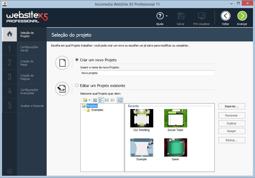The width and height of the screenshot is (255, 178).
Task: Click the application icon in title bar
Action: tap(5, 4)
